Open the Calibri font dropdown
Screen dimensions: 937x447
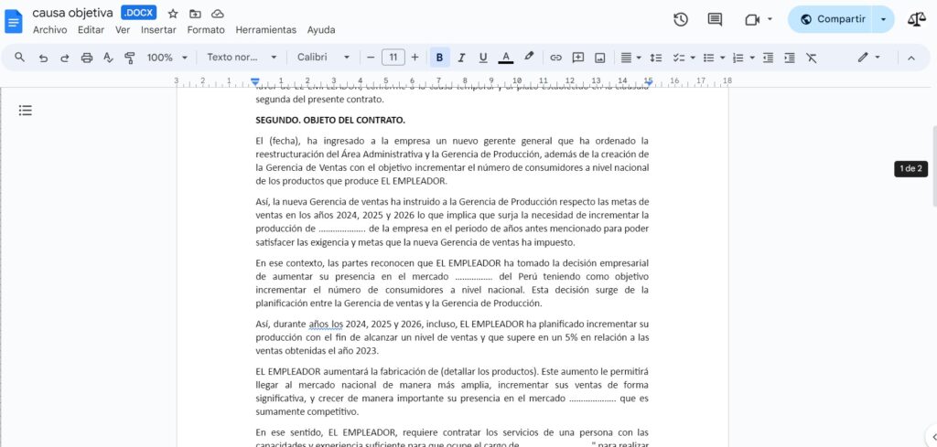(323, 58)
